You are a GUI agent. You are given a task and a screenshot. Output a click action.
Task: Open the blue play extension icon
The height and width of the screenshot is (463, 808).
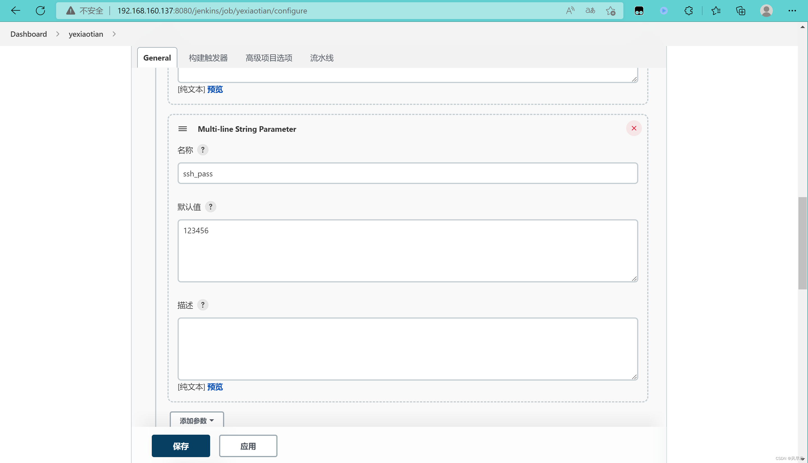coord(664,10)
